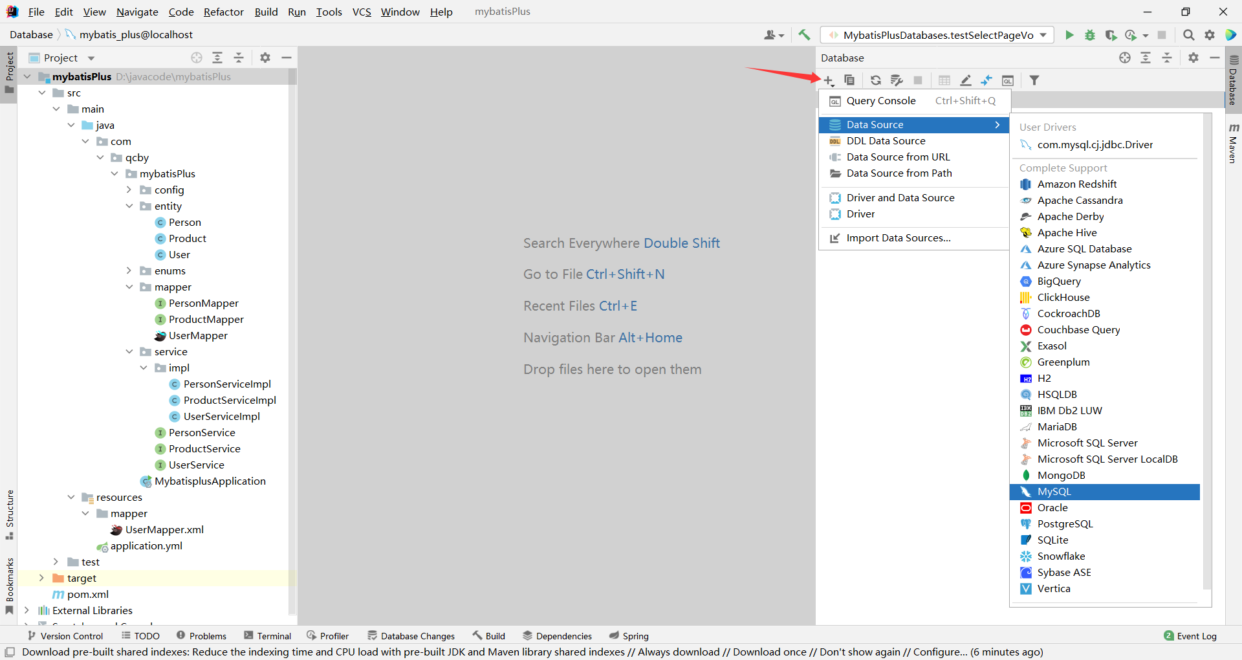Toggle the Structure side tab

pos(9,515)
